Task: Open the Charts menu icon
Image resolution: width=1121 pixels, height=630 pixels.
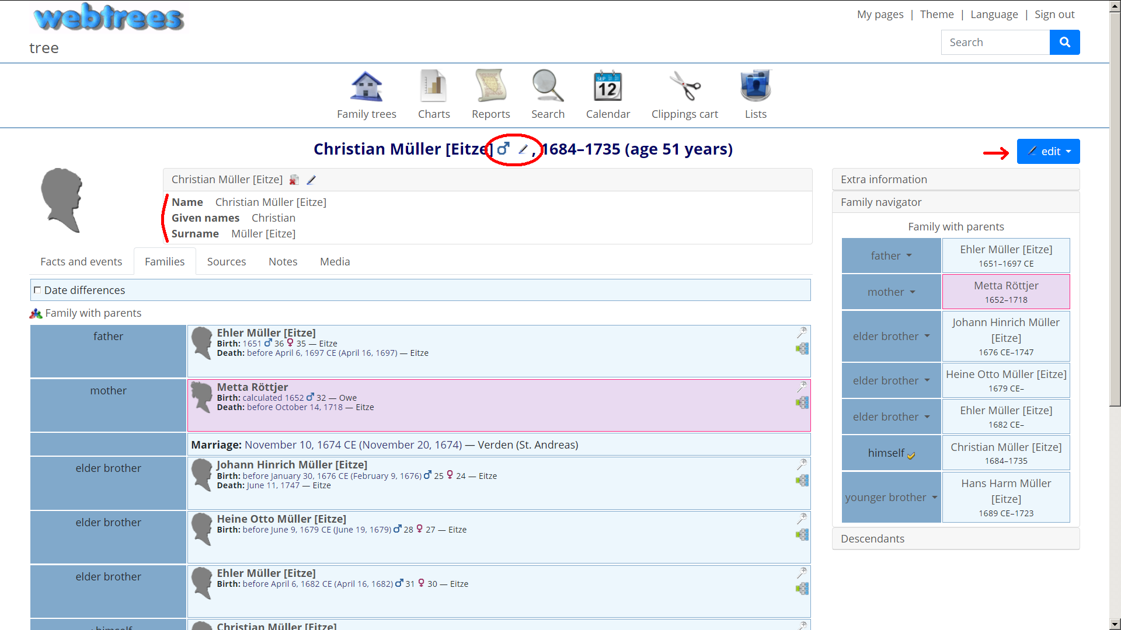Action: coord(433,86)
